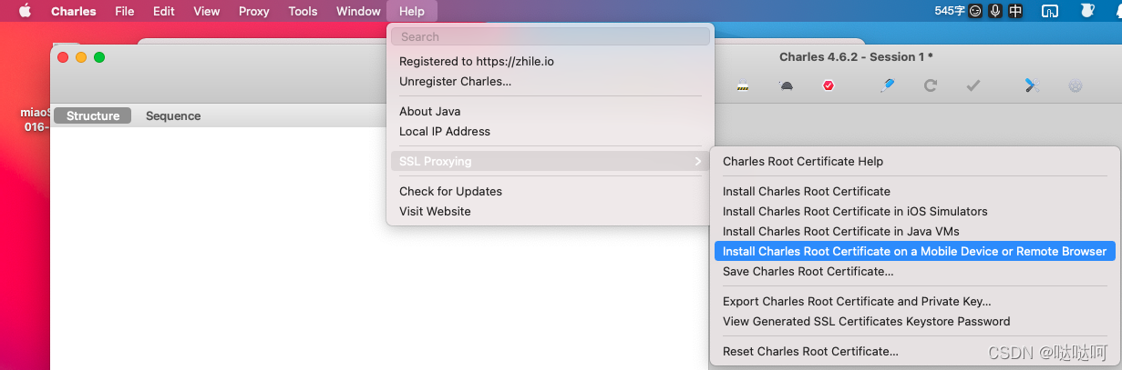Open the File menu
The height and width of the screenshot is (370, 1122).
125,11
